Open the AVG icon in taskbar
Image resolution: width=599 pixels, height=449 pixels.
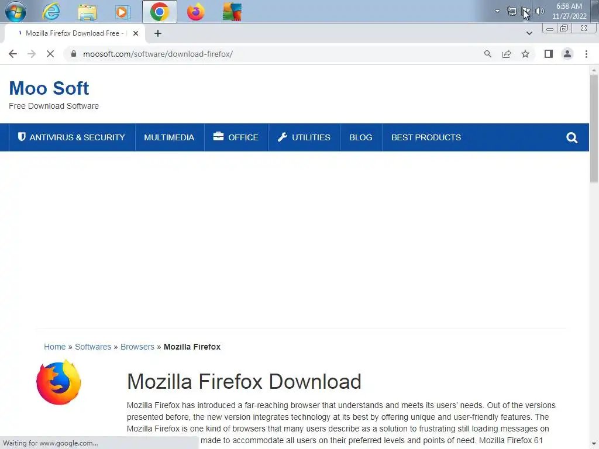pyautogui.click(x=232, y=12)
